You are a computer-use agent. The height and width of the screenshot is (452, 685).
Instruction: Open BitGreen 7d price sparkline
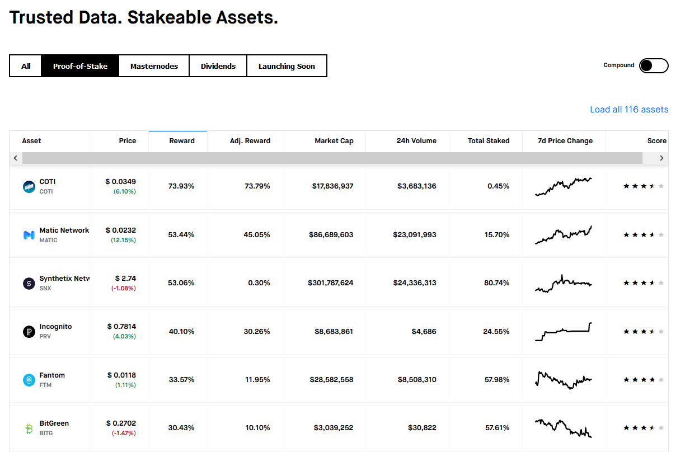(x=564, y=428)
